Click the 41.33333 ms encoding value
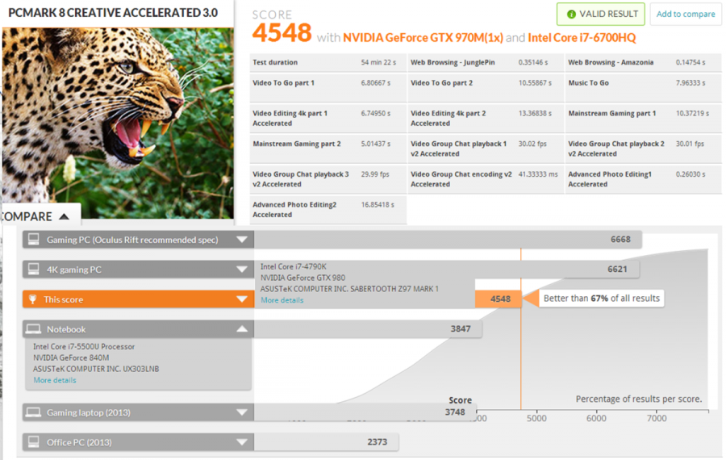This screenshot has height=460, width=726. (538, 174)
